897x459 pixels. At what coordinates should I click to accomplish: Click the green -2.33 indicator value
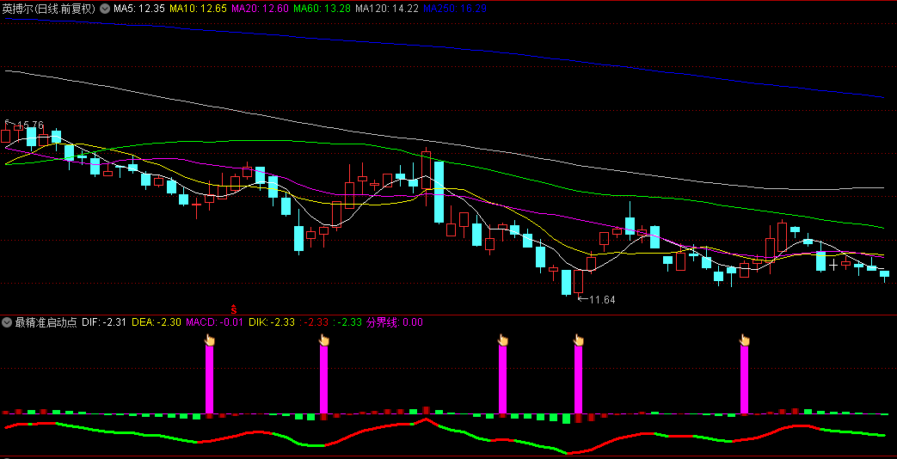pos(347,322)
